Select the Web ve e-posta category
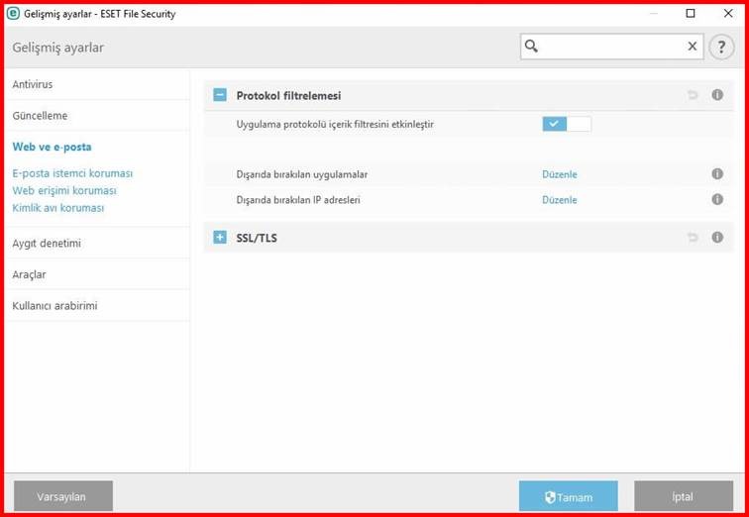The width and height of the screenshot is (749, 517). (x=53, y=147)
